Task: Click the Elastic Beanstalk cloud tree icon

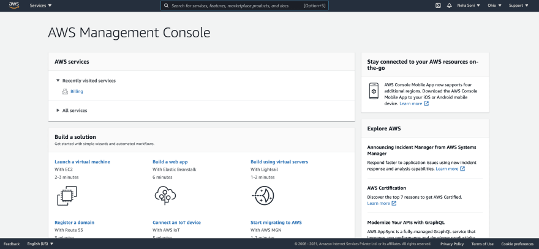Action: [x=165, y=195]
